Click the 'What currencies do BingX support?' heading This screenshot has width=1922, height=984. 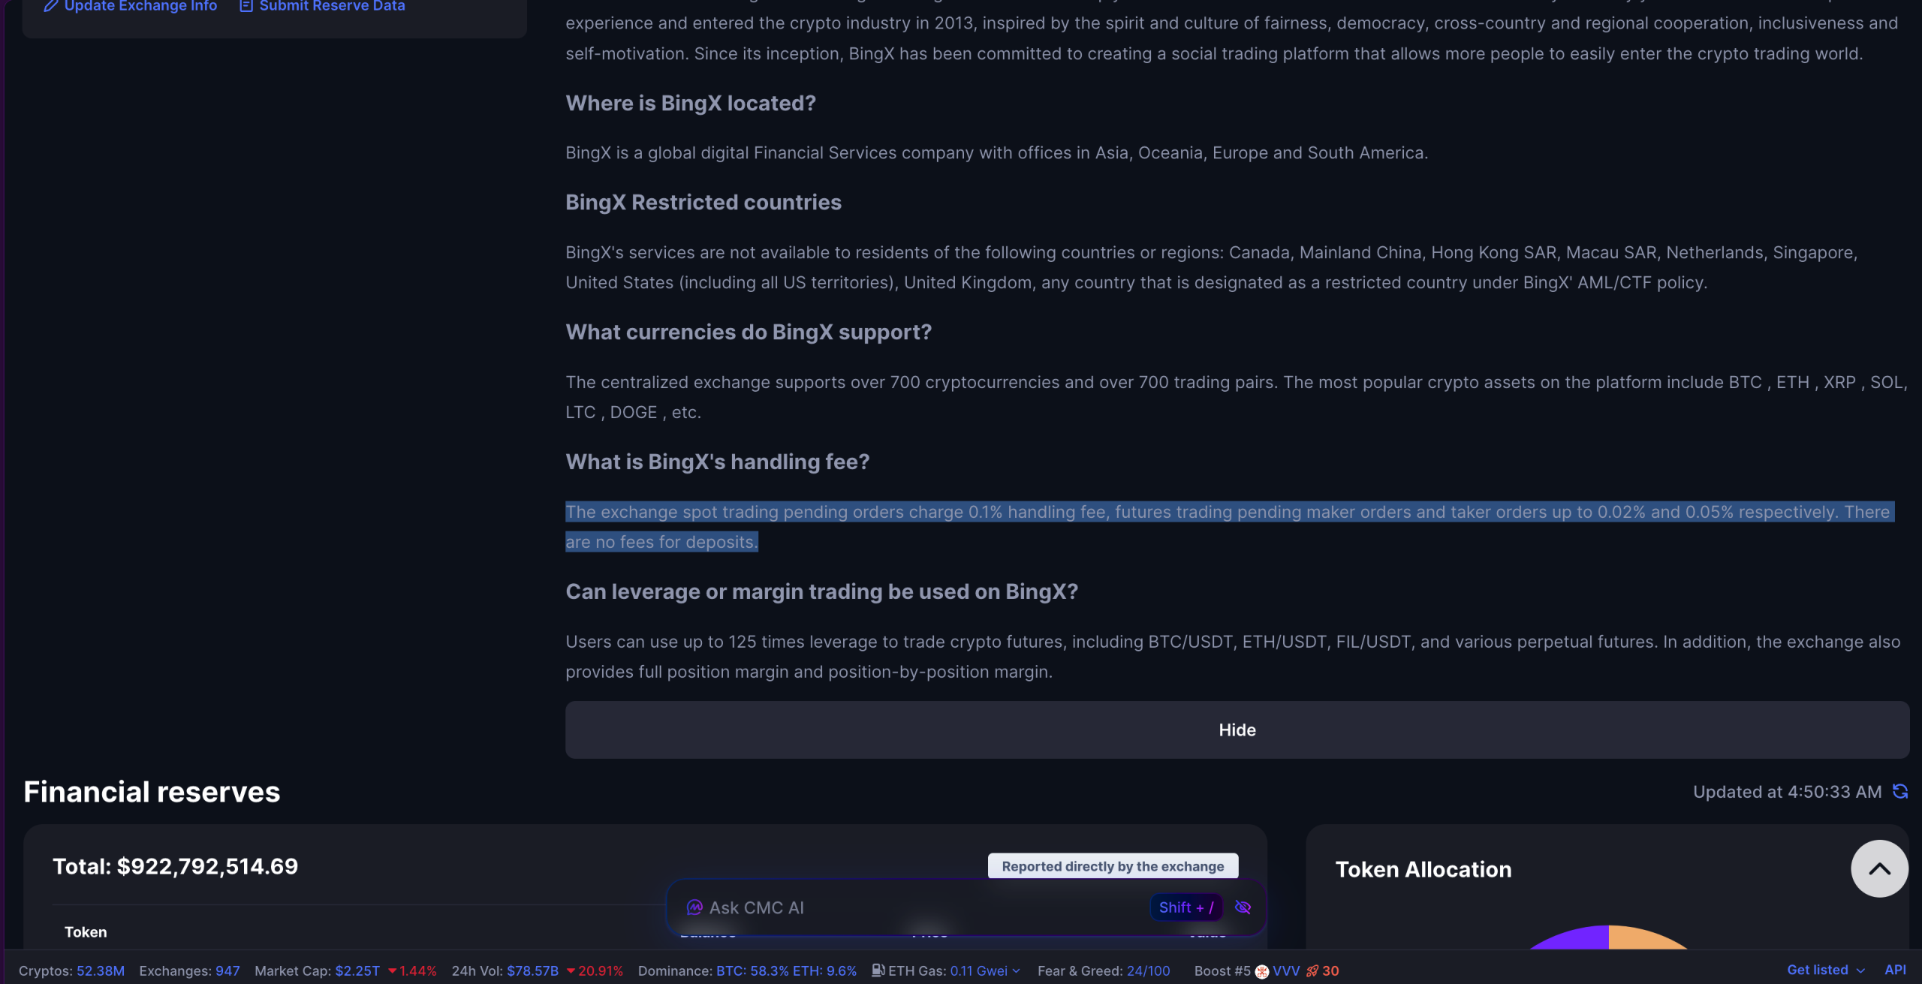(x=749, y=333)
